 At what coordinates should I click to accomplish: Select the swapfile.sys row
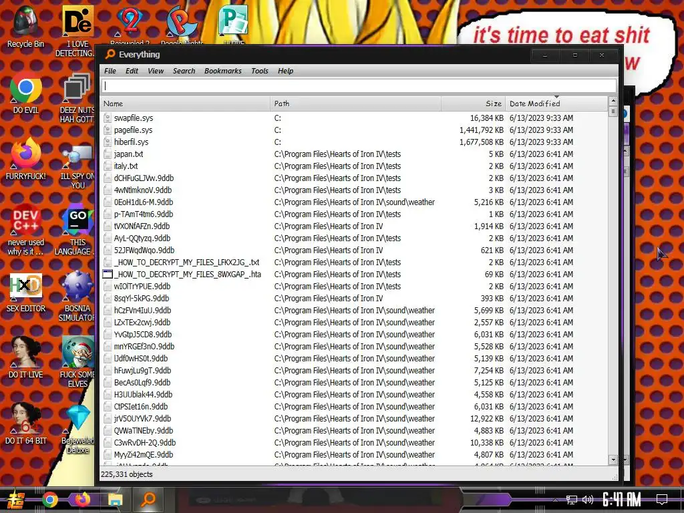[x=353, y=118]
